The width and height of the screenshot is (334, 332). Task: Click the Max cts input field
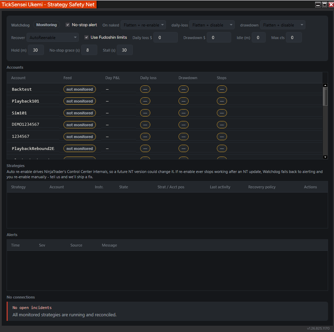click(294, 38)
